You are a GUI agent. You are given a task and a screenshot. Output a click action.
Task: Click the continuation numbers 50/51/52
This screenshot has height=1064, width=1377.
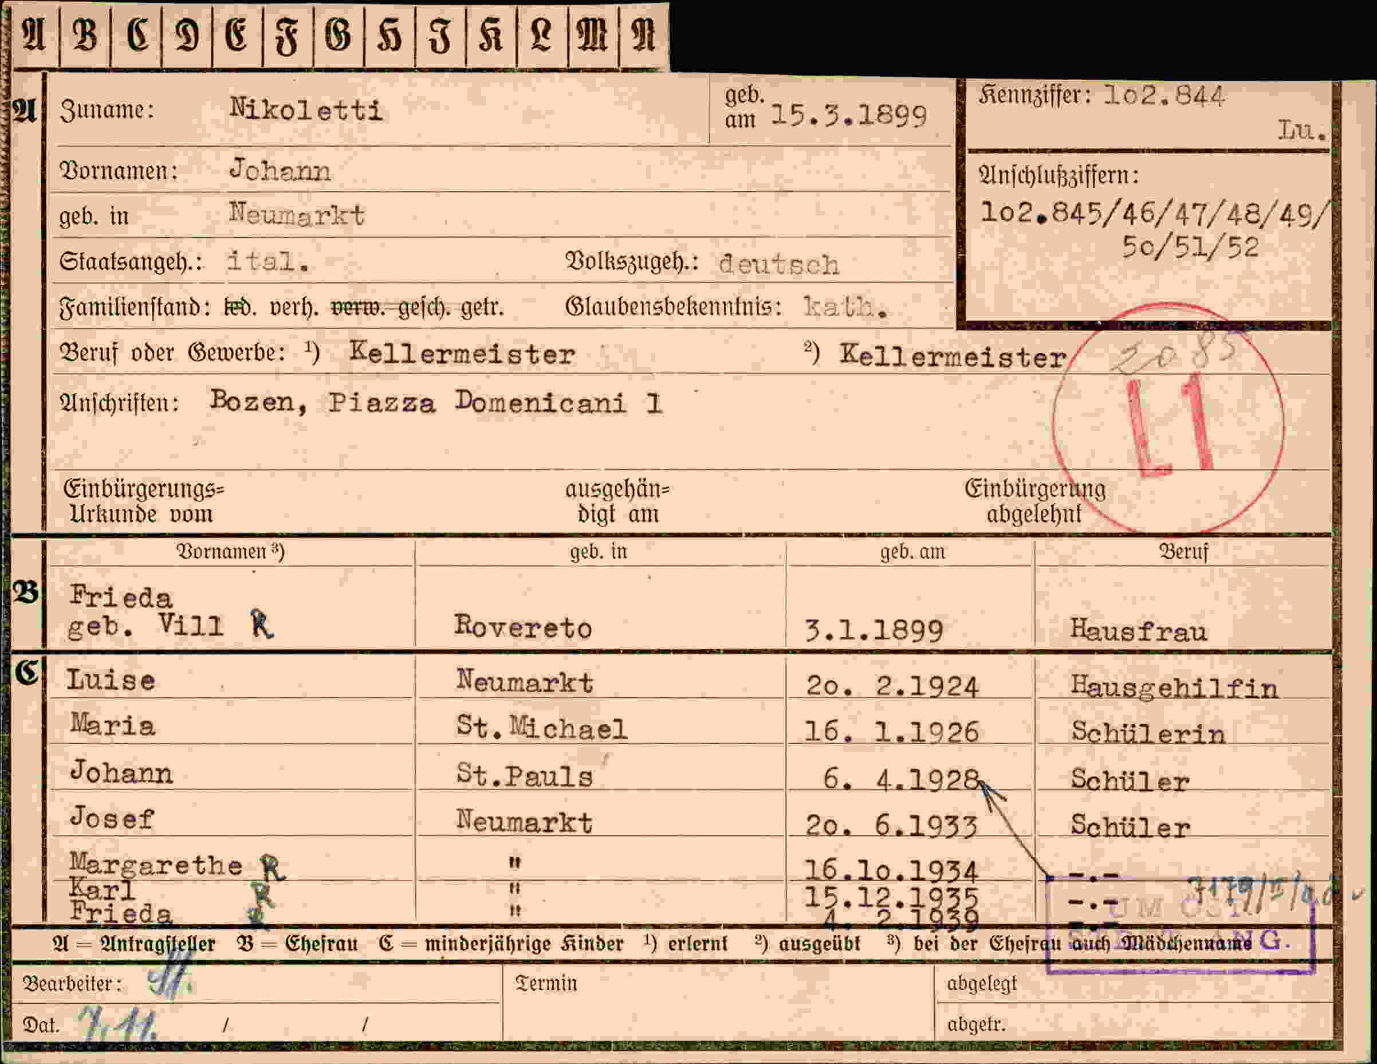tap(1190, 248)
